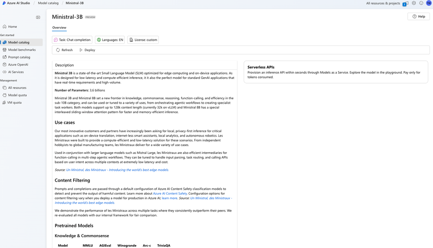Image resolution: width=433 pixels, height=248 pixels.
Task: Click the 'Languages: EN' tag
Action: coord(110,40)
